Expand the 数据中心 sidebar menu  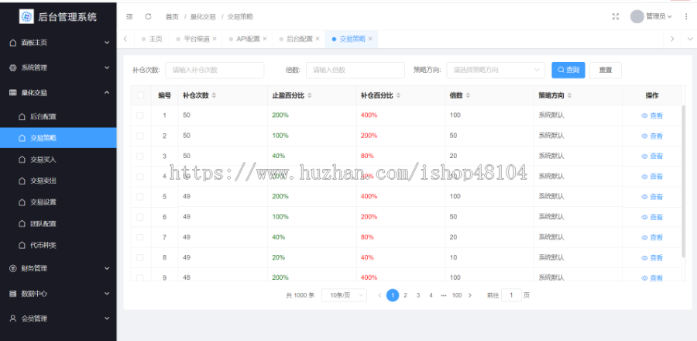58,294
